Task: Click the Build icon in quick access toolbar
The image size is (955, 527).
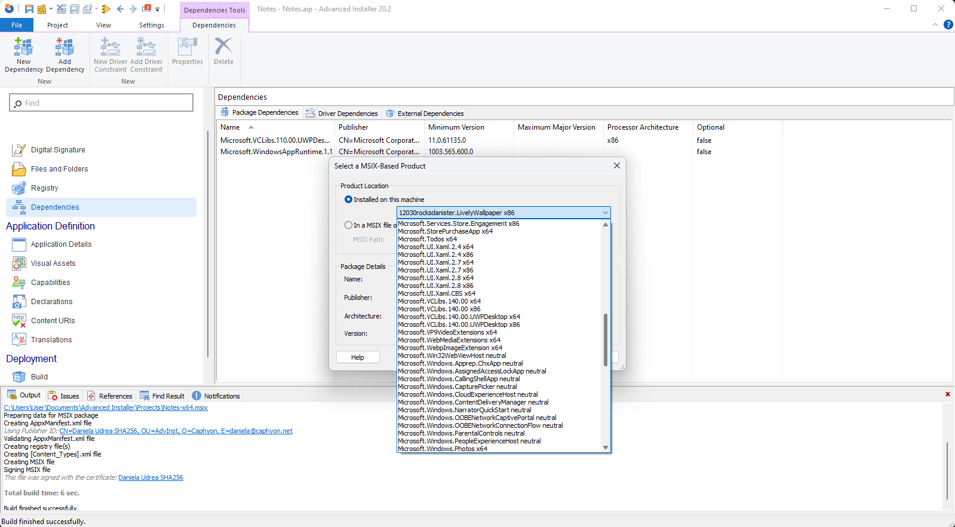Action: click(42, 9)
